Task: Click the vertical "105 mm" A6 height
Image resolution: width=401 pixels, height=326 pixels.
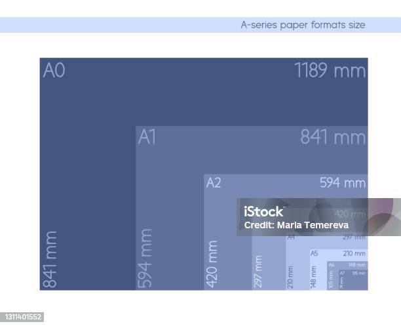Action: coord(331,279)
